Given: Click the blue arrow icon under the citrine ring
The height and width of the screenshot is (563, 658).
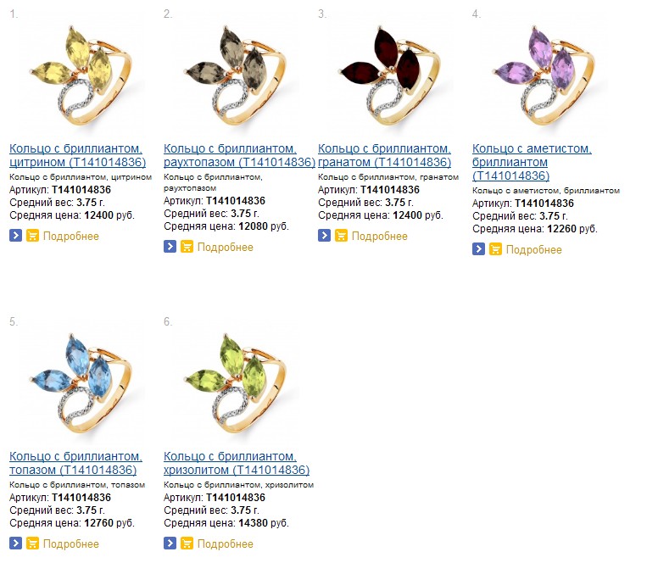Looking at the screenshot, I should coord(15,236).
